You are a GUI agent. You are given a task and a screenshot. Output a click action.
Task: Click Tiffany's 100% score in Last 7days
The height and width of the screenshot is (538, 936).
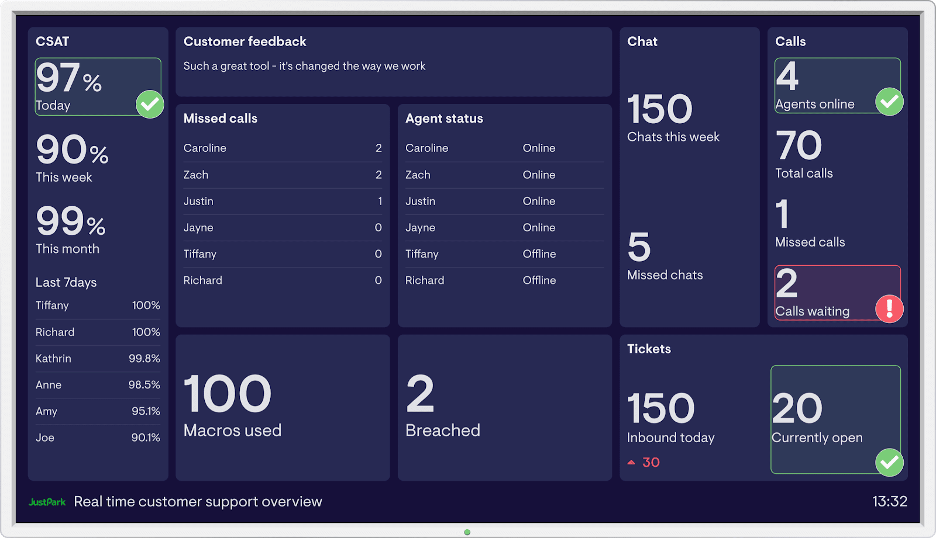(146, 306)
